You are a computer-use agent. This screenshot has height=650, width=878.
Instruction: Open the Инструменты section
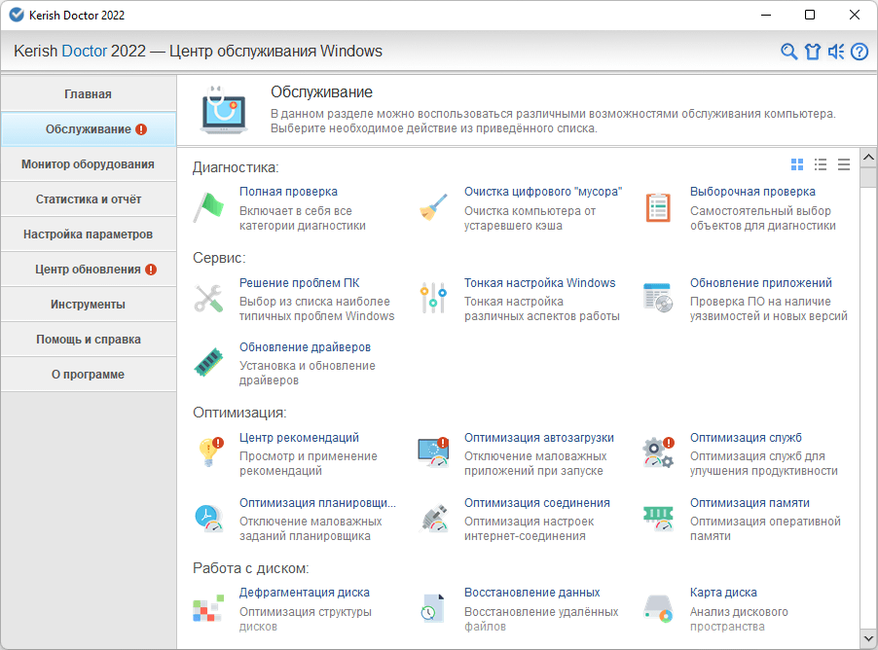(89, 305)
